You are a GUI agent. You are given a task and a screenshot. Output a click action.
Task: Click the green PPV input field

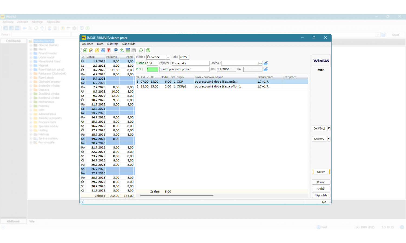point(152,69)
